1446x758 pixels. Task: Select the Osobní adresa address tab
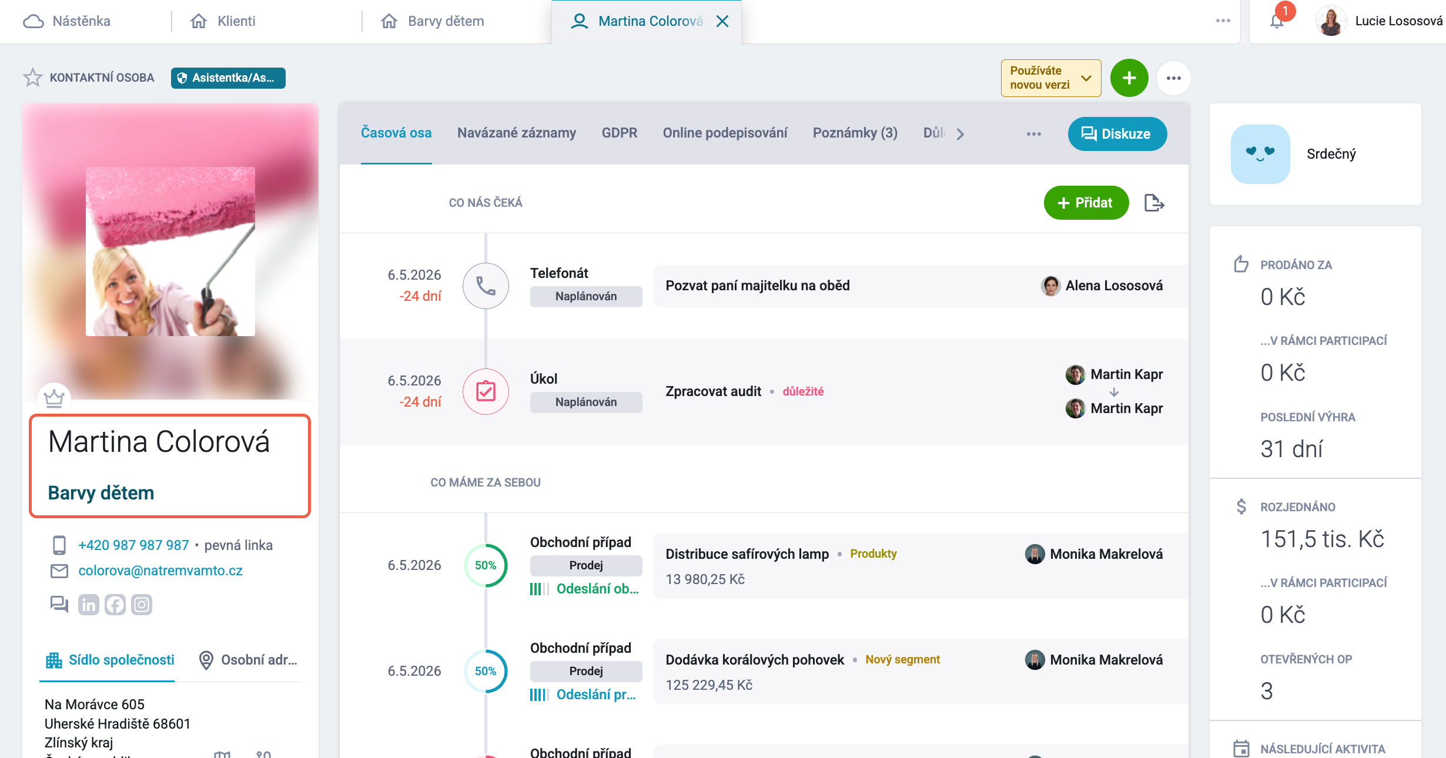tap(248, 660)
